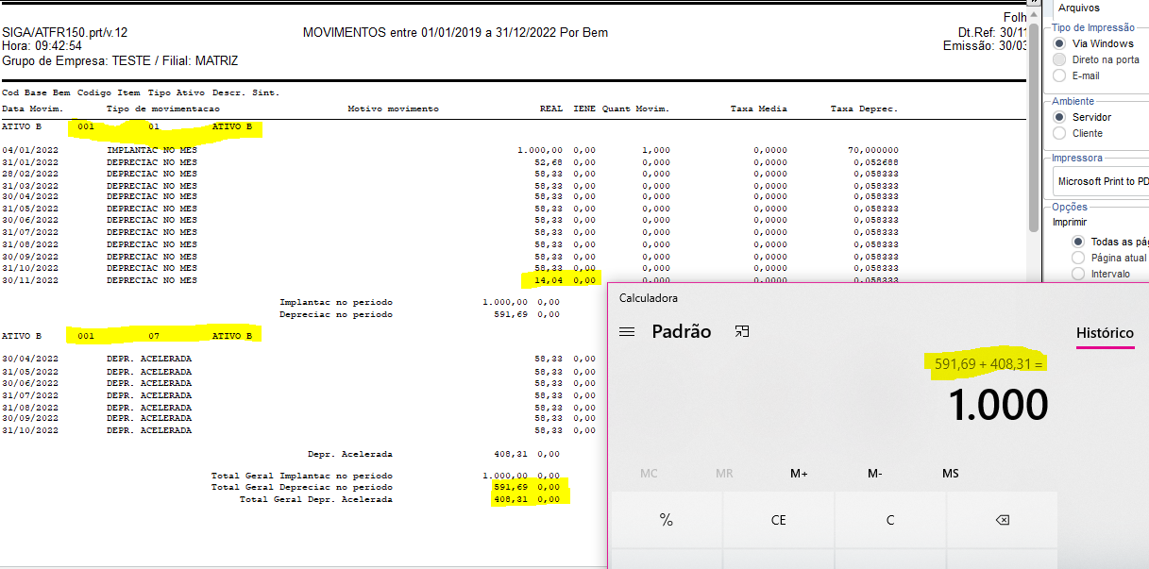Click the Motivo movimento column header
Image resolution: width=1149 pixels, height=569 pixels.
point(393,109)
